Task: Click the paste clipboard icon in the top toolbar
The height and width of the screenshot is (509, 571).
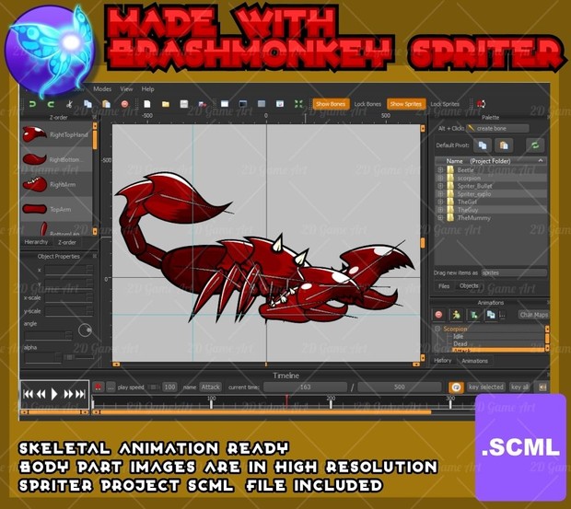Action: (106, 104)
